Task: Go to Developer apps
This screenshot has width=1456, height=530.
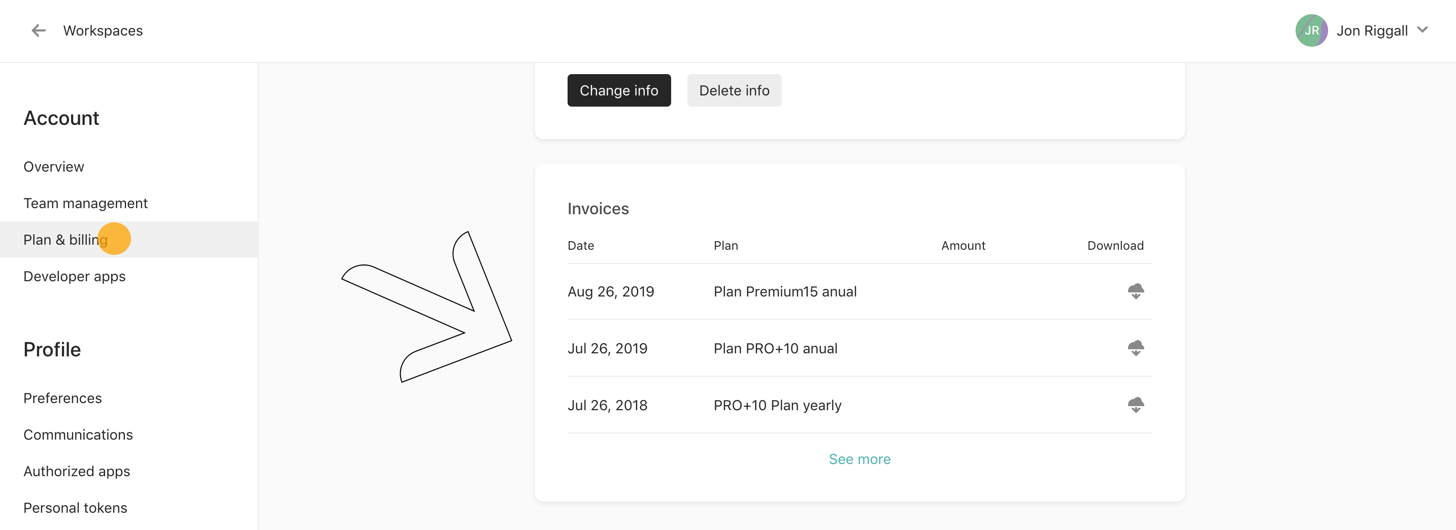Action: pos(74,276)
